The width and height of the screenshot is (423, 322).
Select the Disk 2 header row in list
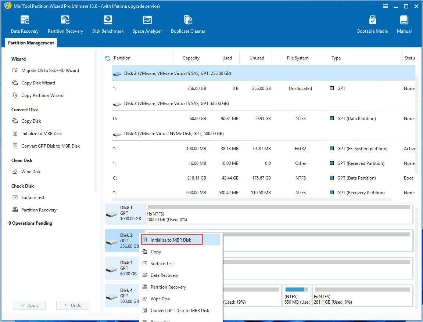pyautogui.click(x=263, y=73)
